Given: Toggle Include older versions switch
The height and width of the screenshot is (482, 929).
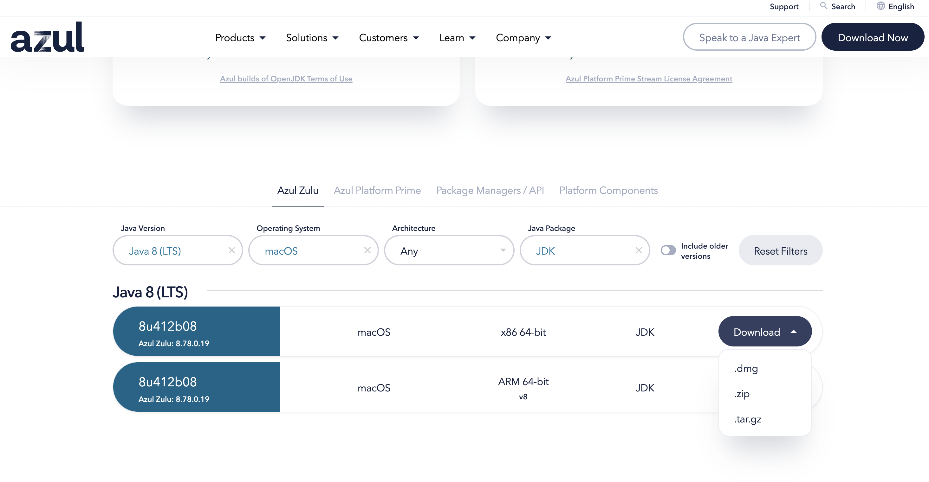Looking at the screenshot, I should tap(668, 250).
